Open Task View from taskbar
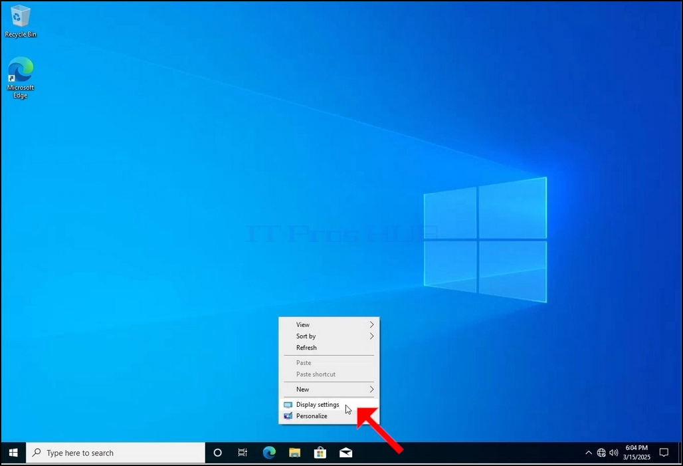 pos(243,453)
